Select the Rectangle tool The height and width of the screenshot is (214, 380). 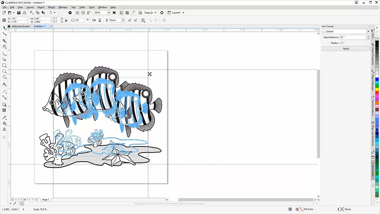click(x=4, y=65)
